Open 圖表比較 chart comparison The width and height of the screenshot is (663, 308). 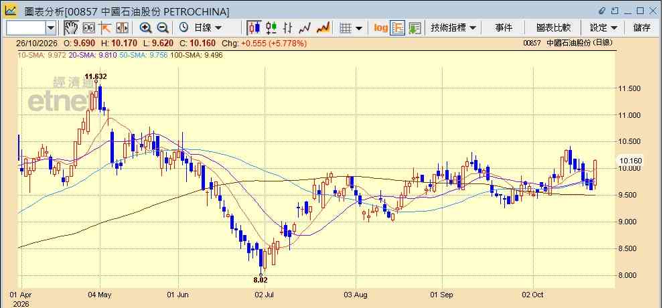553,28
